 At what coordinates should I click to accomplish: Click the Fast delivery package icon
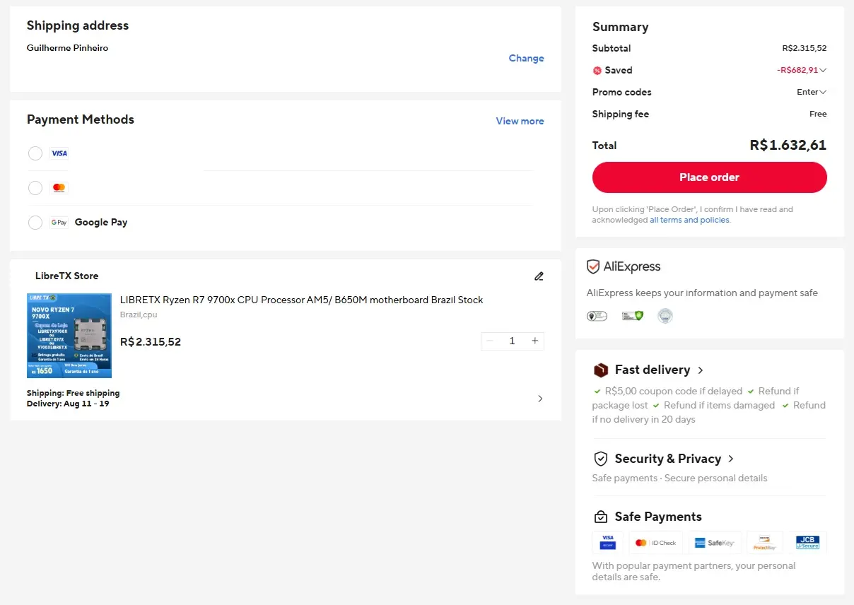[601, 370]
